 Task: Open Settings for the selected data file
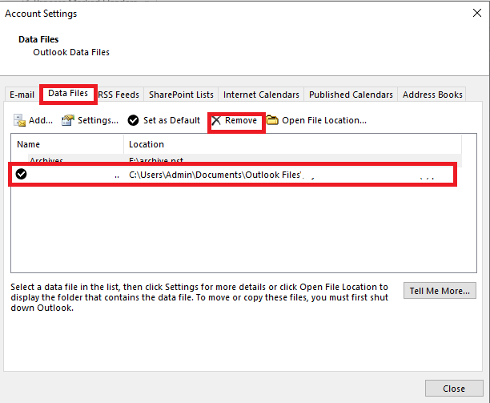[90, 120]
